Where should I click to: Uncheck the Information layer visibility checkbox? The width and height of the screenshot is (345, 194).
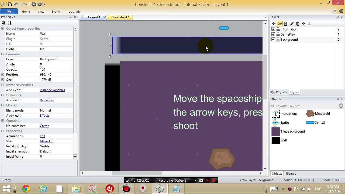[273, 29]
